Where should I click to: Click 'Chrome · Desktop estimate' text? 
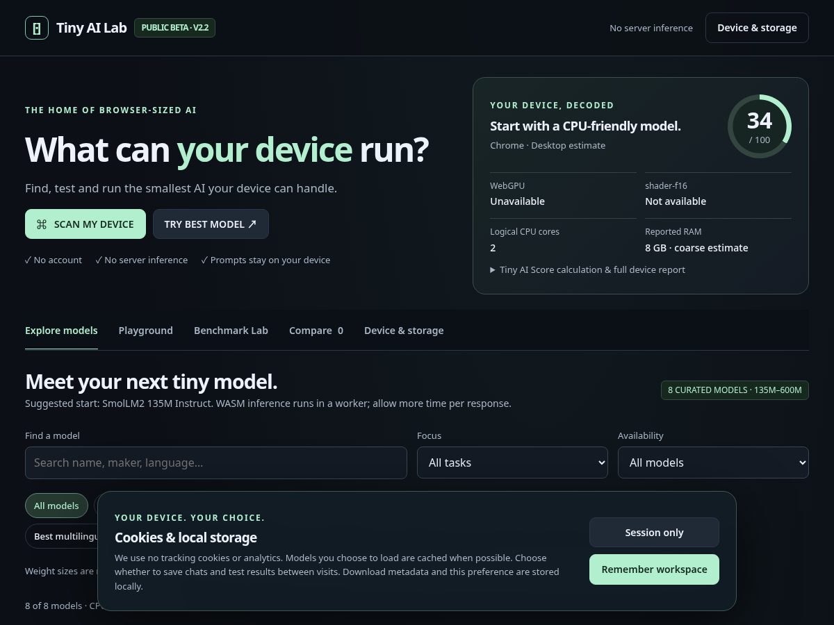pos(548,145)
